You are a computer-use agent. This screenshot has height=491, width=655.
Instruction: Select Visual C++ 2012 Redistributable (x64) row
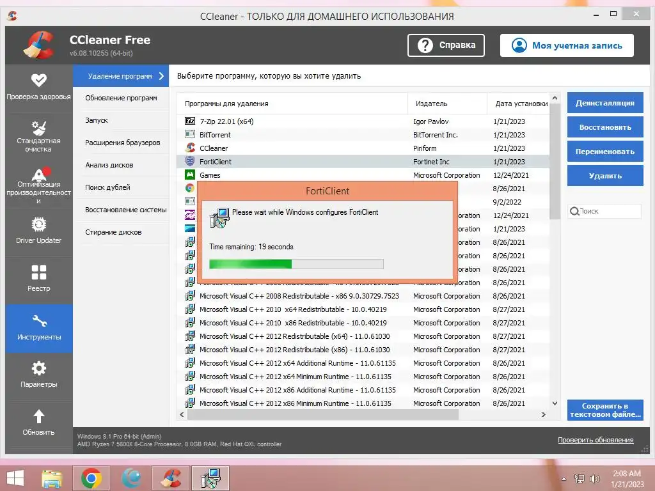363,336
